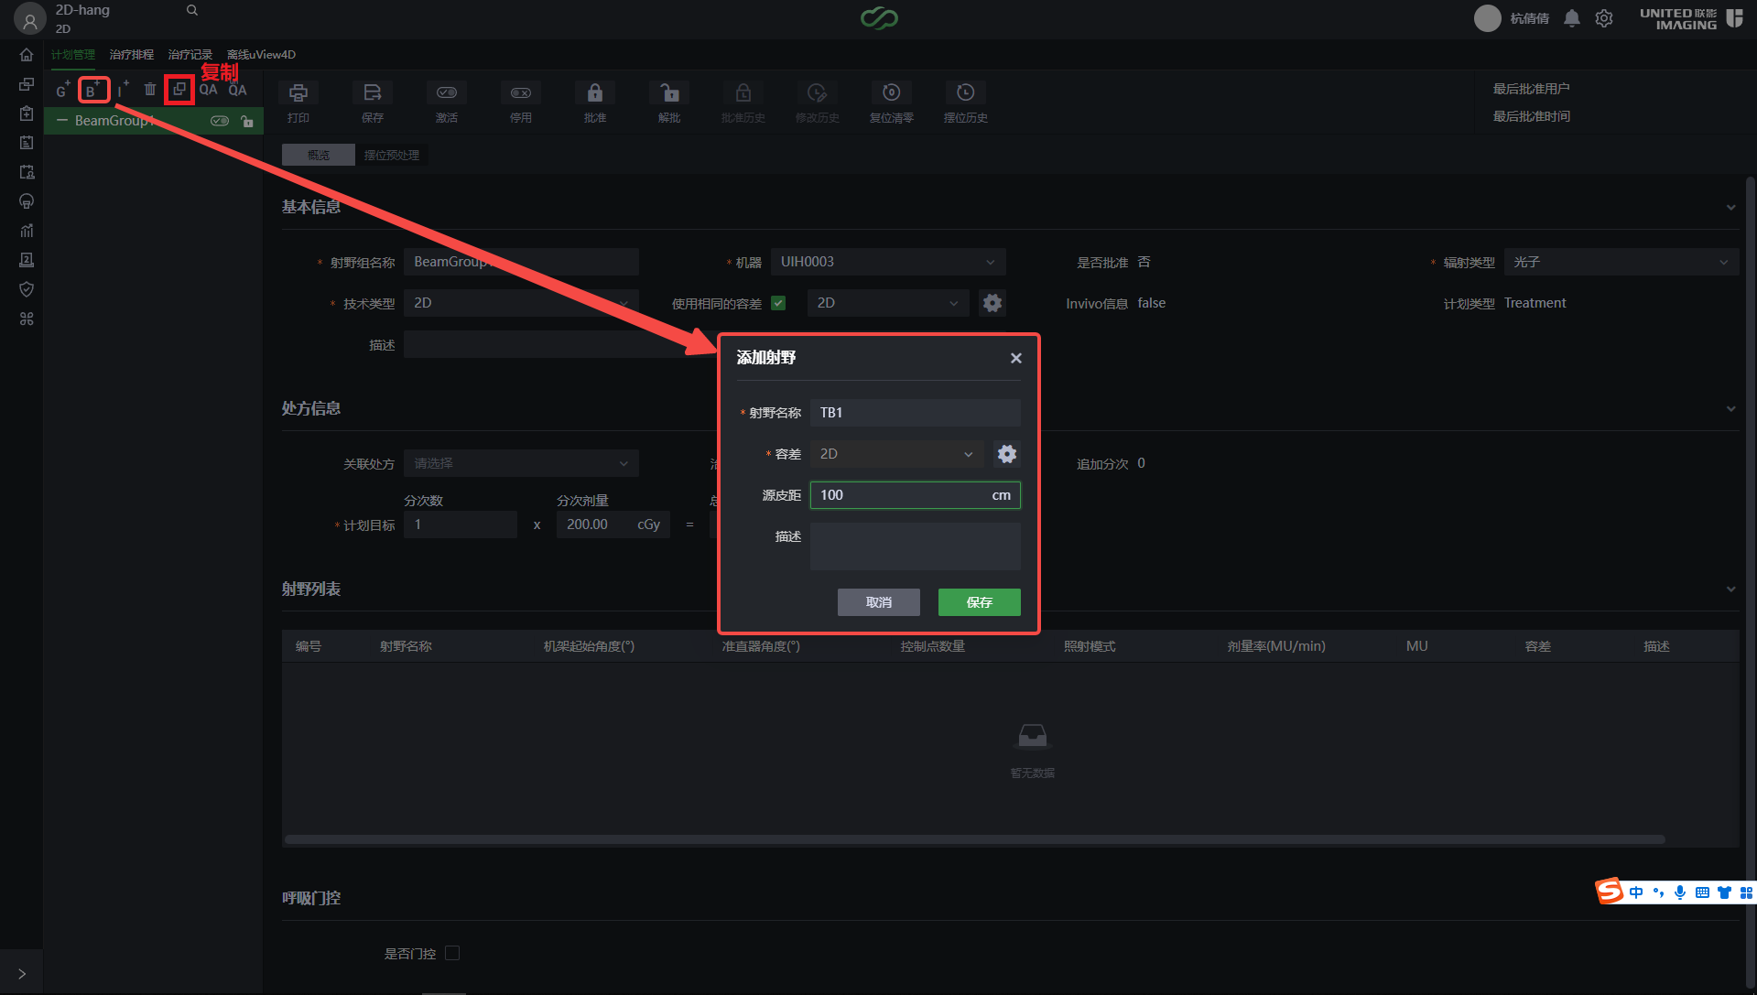
Task: Click the 激活 activate icon
Action: tap(447, 92)
